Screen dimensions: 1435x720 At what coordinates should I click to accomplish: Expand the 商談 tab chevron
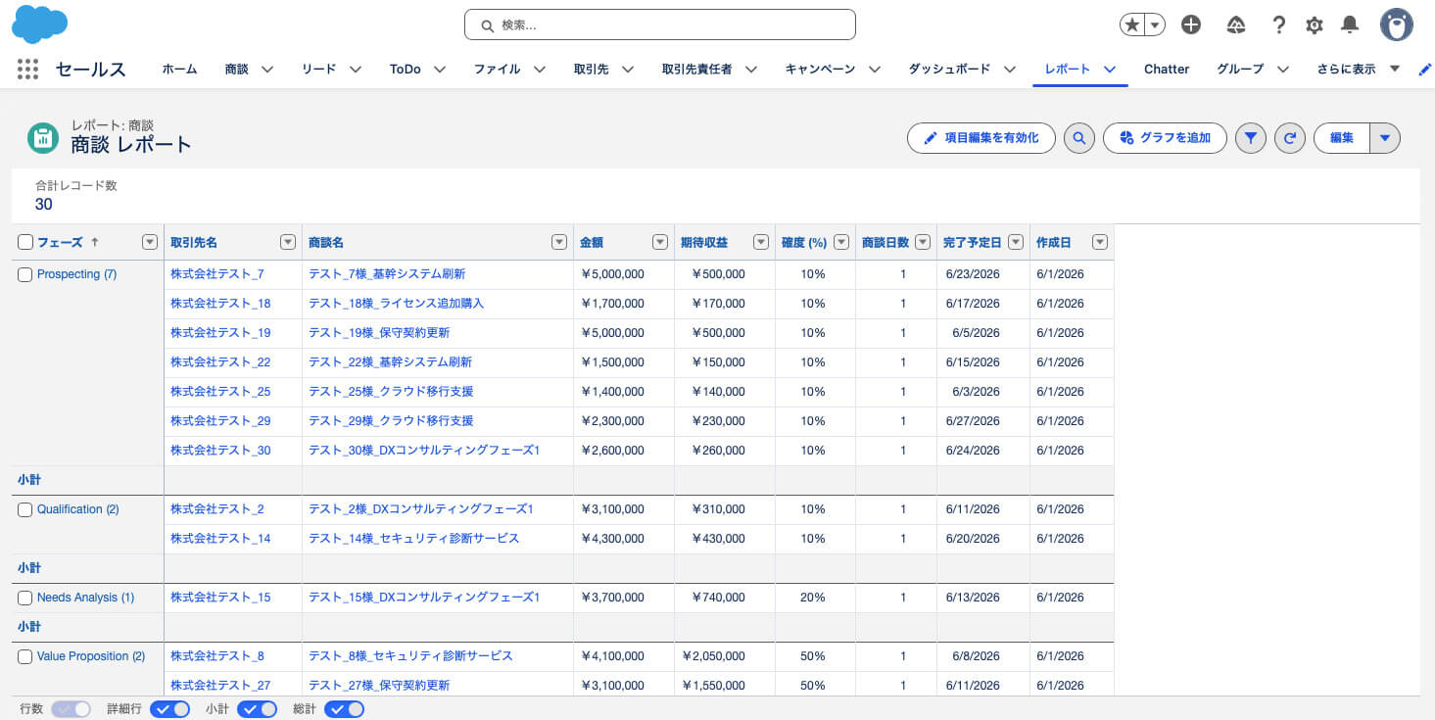pyautogui.click(x=266, y=69)
